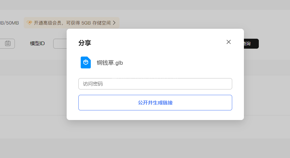Click the 分享 dialog title
The image size is (290, 158).
click(85, 43)
